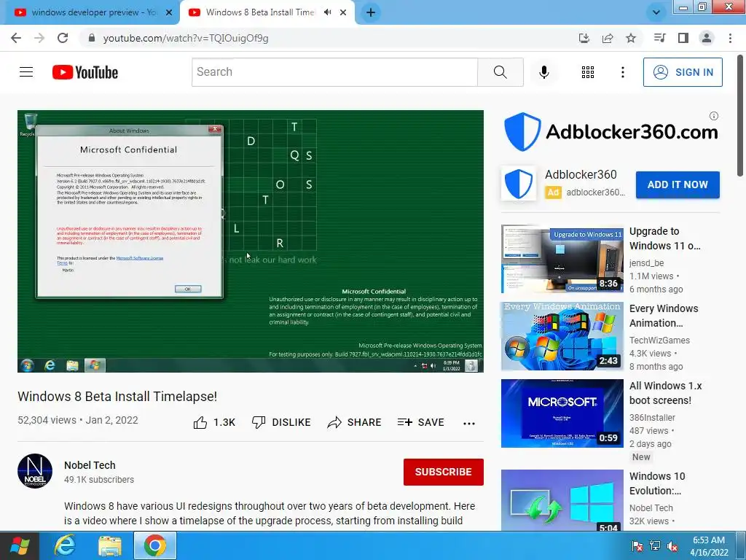
Task: Search with your voice microphone
Action: 543,72
